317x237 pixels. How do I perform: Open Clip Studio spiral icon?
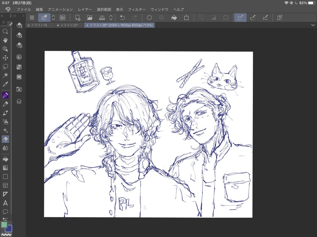[x=63, y=17]
